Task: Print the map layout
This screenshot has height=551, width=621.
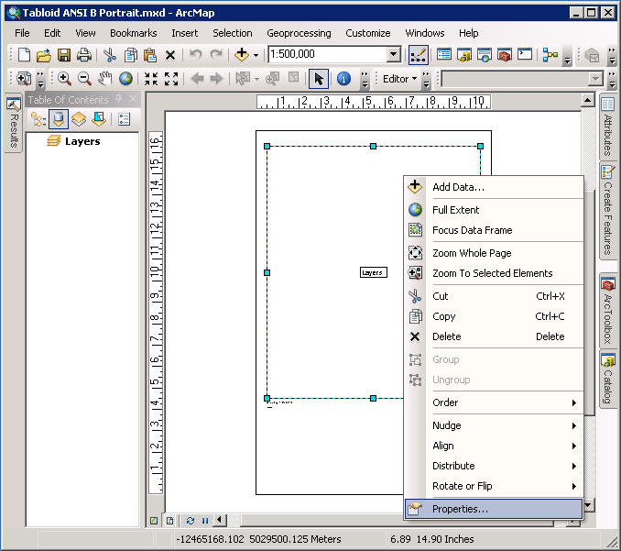Action: [x=84, y=55]
